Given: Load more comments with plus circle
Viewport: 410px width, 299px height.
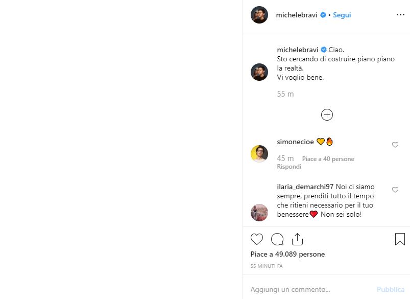Looking at the screenshot, I should [327, 115].
